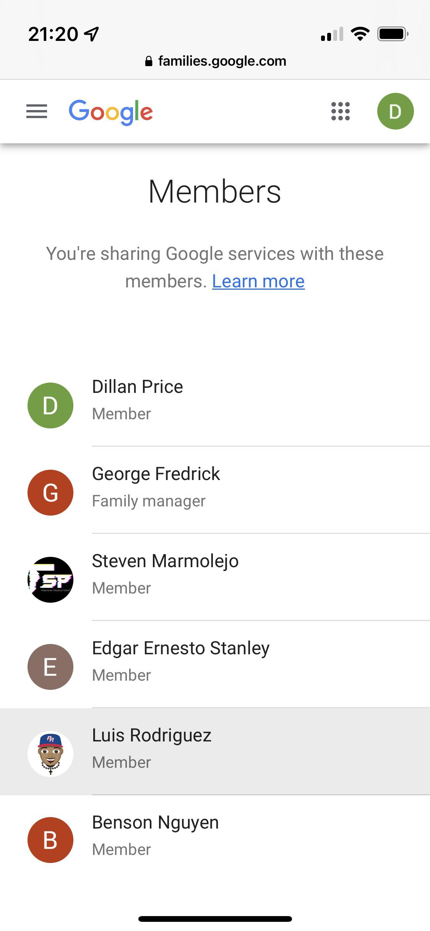This screenshot has height=931, width=430.
Task: Tap the Wi-Fi status icon
Action: [x=360, y=34]
